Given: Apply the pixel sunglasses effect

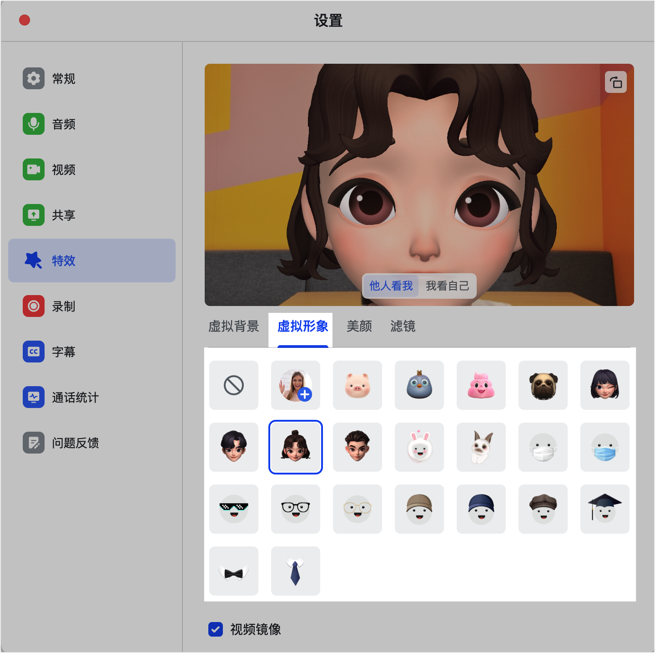Looking at the screenshot, I should 234,509.
